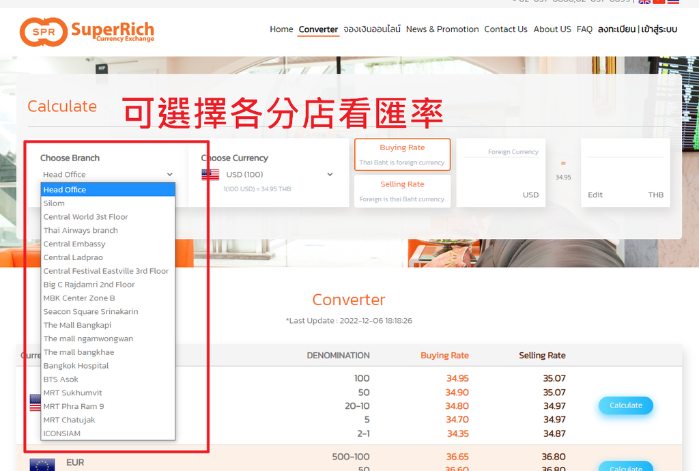699x471 pixels.
Task: Open the FAQ page
Action: (584, 29)
